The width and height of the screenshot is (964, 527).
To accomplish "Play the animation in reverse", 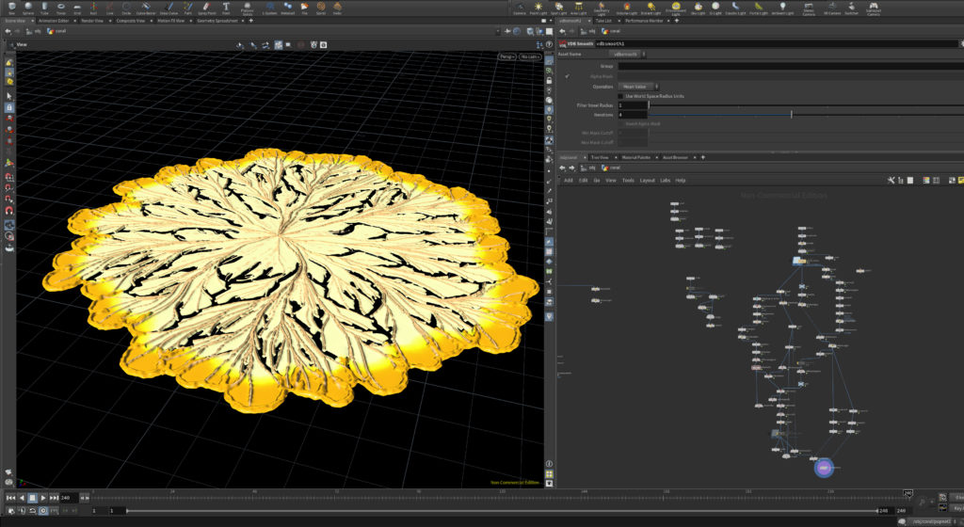I will coord(23,498).
